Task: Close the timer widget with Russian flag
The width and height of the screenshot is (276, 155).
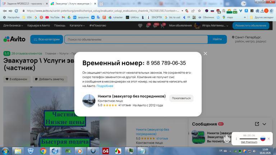Action: click(268, 138)
